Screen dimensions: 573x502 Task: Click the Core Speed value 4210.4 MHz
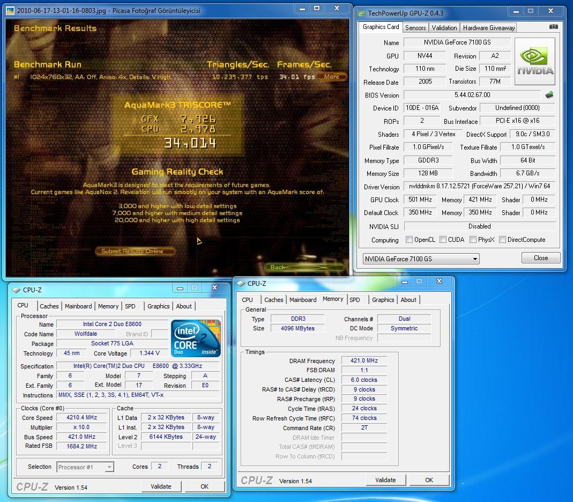pos(81,418)
